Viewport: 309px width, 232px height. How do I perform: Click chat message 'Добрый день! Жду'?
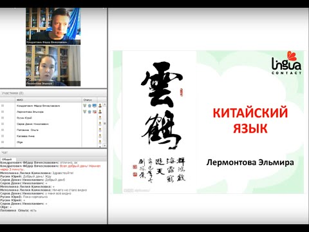click(37, 177)
